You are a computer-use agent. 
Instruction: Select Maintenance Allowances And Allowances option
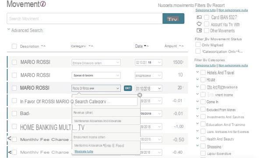(106, 121)
